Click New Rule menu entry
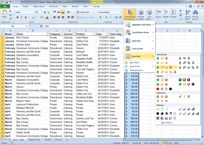Screen dimensions: 204x145 (140, 62)
